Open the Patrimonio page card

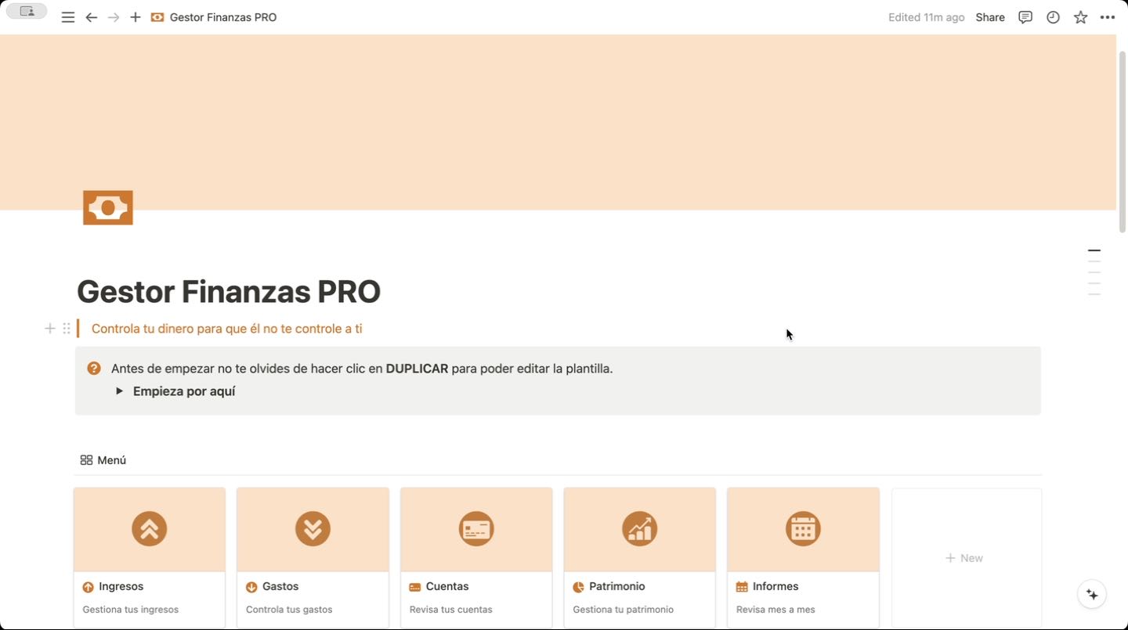pos(639,557)
